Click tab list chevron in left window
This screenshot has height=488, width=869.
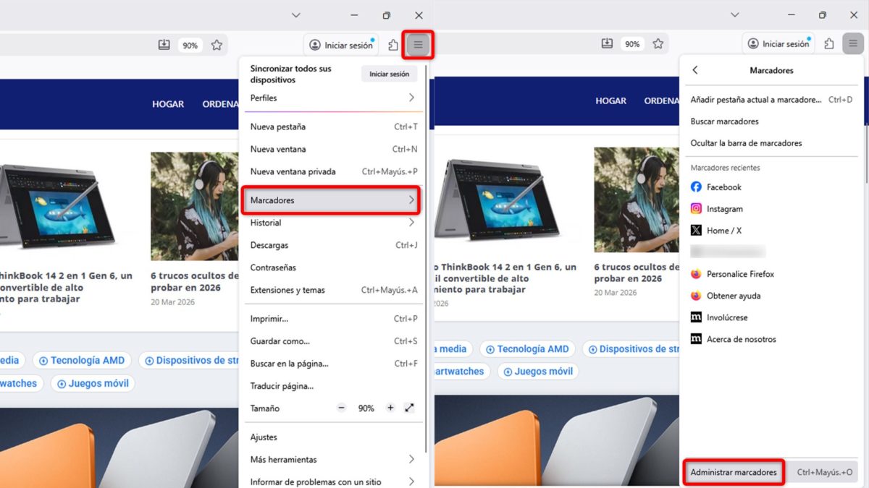coord(295,15)
